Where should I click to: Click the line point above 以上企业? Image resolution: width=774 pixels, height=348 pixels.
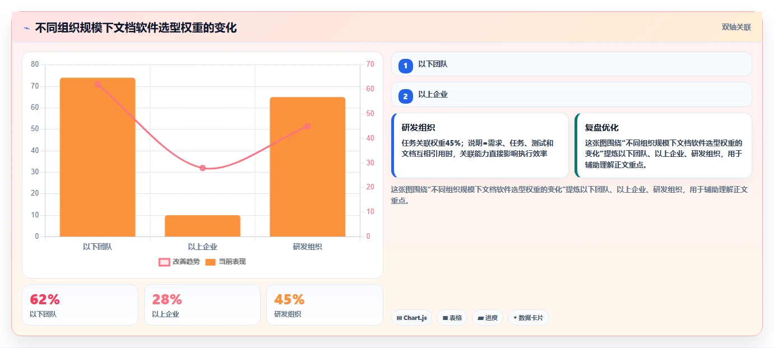pos(202,168)
